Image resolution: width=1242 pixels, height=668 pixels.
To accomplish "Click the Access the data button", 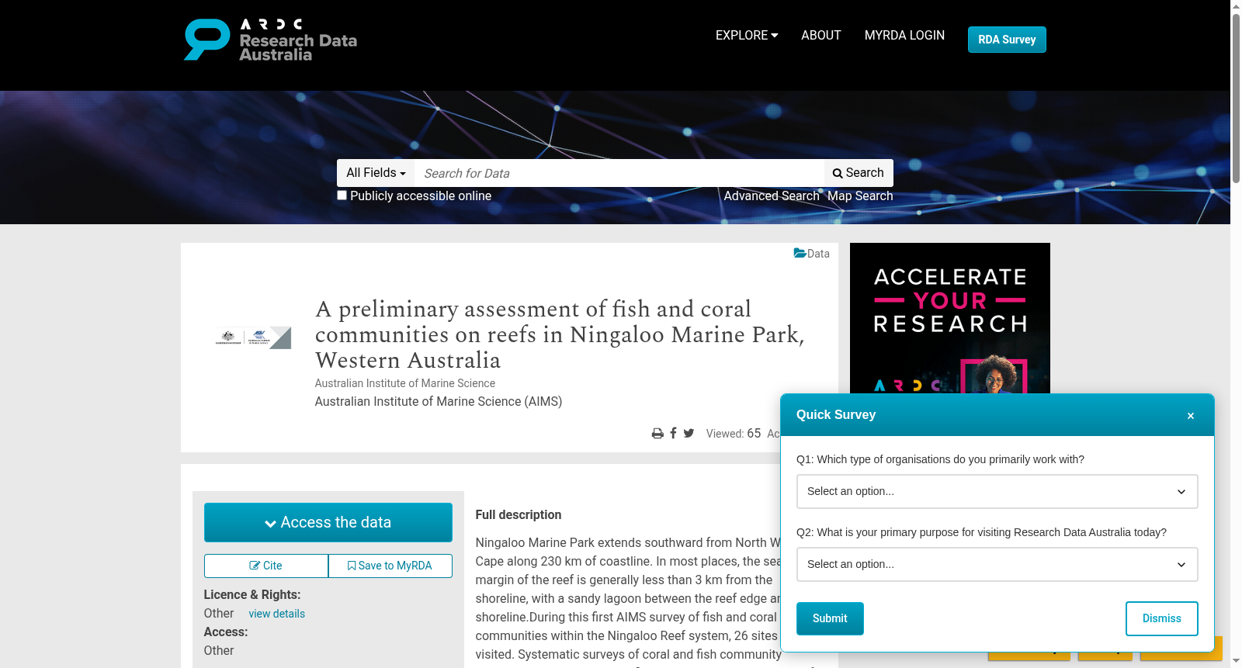I will coord(328,522).
